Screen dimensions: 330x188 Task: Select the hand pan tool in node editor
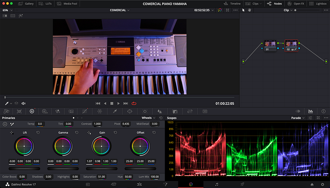[250, 10]
